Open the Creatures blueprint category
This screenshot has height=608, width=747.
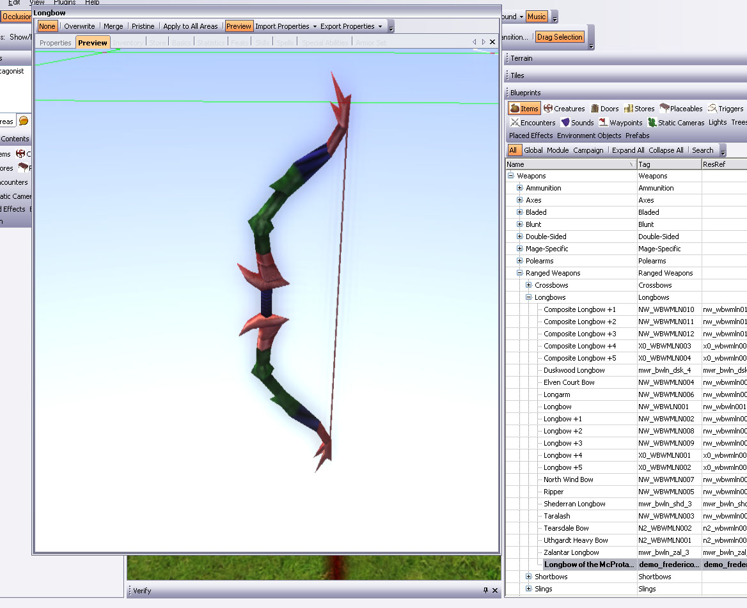tap(564, 109)
